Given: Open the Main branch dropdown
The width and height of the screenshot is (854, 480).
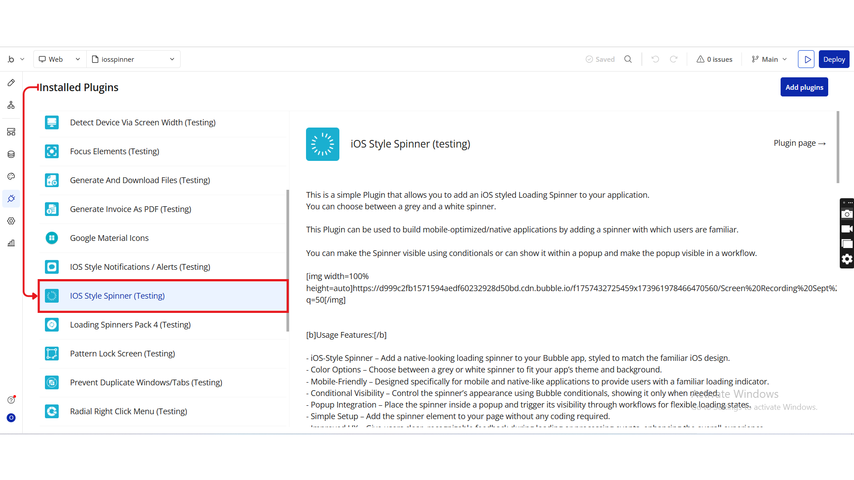Looking at the screenshot, I should point(769,59).
